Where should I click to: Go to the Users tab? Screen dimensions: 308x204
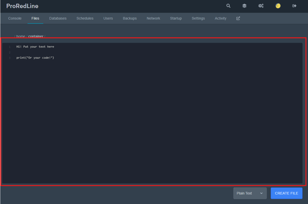[108, 18]
